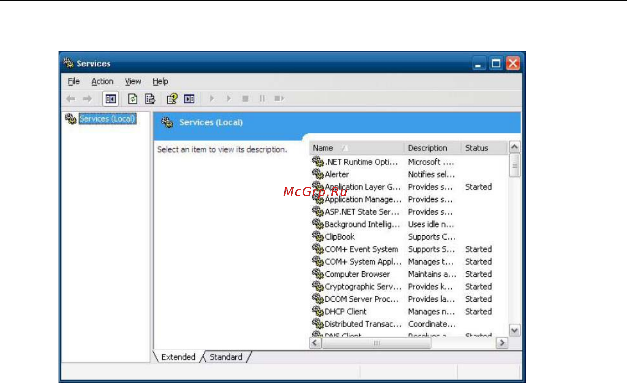Click the gear icon beside Services (Local) header
Image resolution: width=627 pixels, height=383 pixels.
[168, 123]
